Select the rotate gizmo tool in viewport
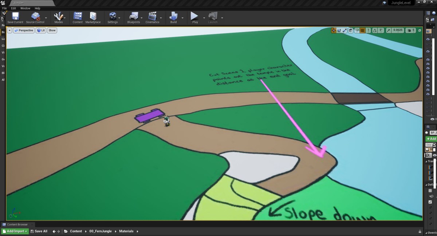The width and height of the screenshot is (437, 236). click(339, 30)
